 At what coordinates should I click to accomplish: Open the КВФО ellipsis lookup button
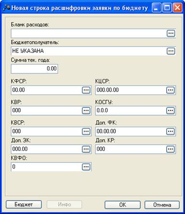(x=86, y=167)
